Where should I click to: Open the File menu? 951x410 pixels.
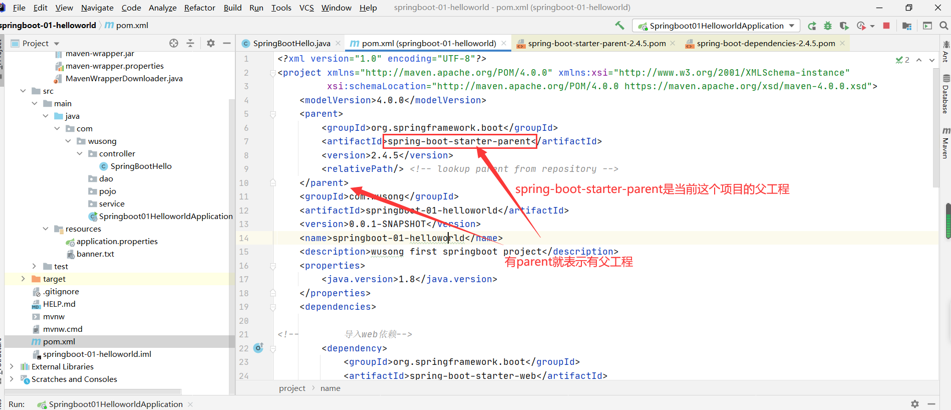click(x=19, y=8)
